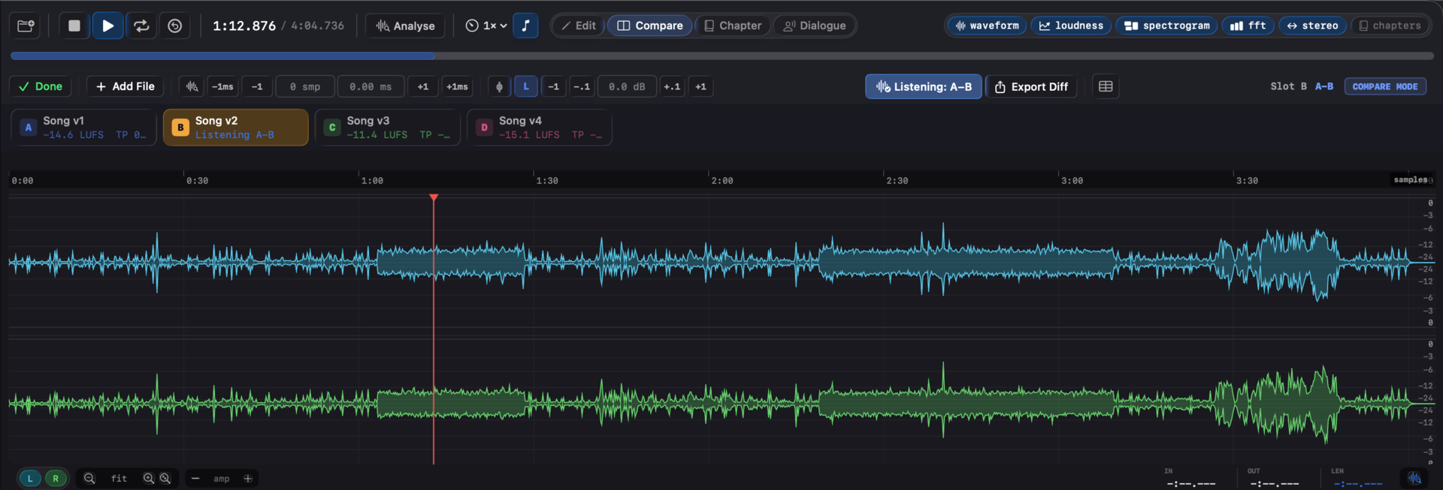Decrease gain by −.1 dB
This screenshot has height=490, width=1443.
(582, 86)
